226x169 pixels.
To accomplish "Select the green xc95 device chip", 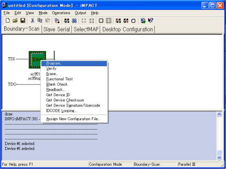I will point(37,60).
